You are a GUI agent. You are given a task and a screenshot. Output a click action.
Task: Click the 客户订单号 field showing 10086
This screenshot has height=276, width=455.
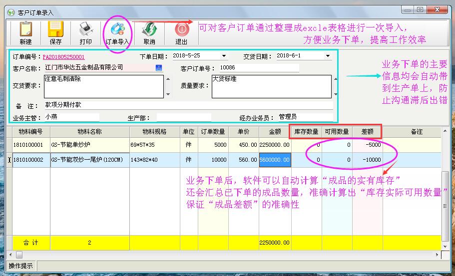pyautogui.click(x=259, y=68)
